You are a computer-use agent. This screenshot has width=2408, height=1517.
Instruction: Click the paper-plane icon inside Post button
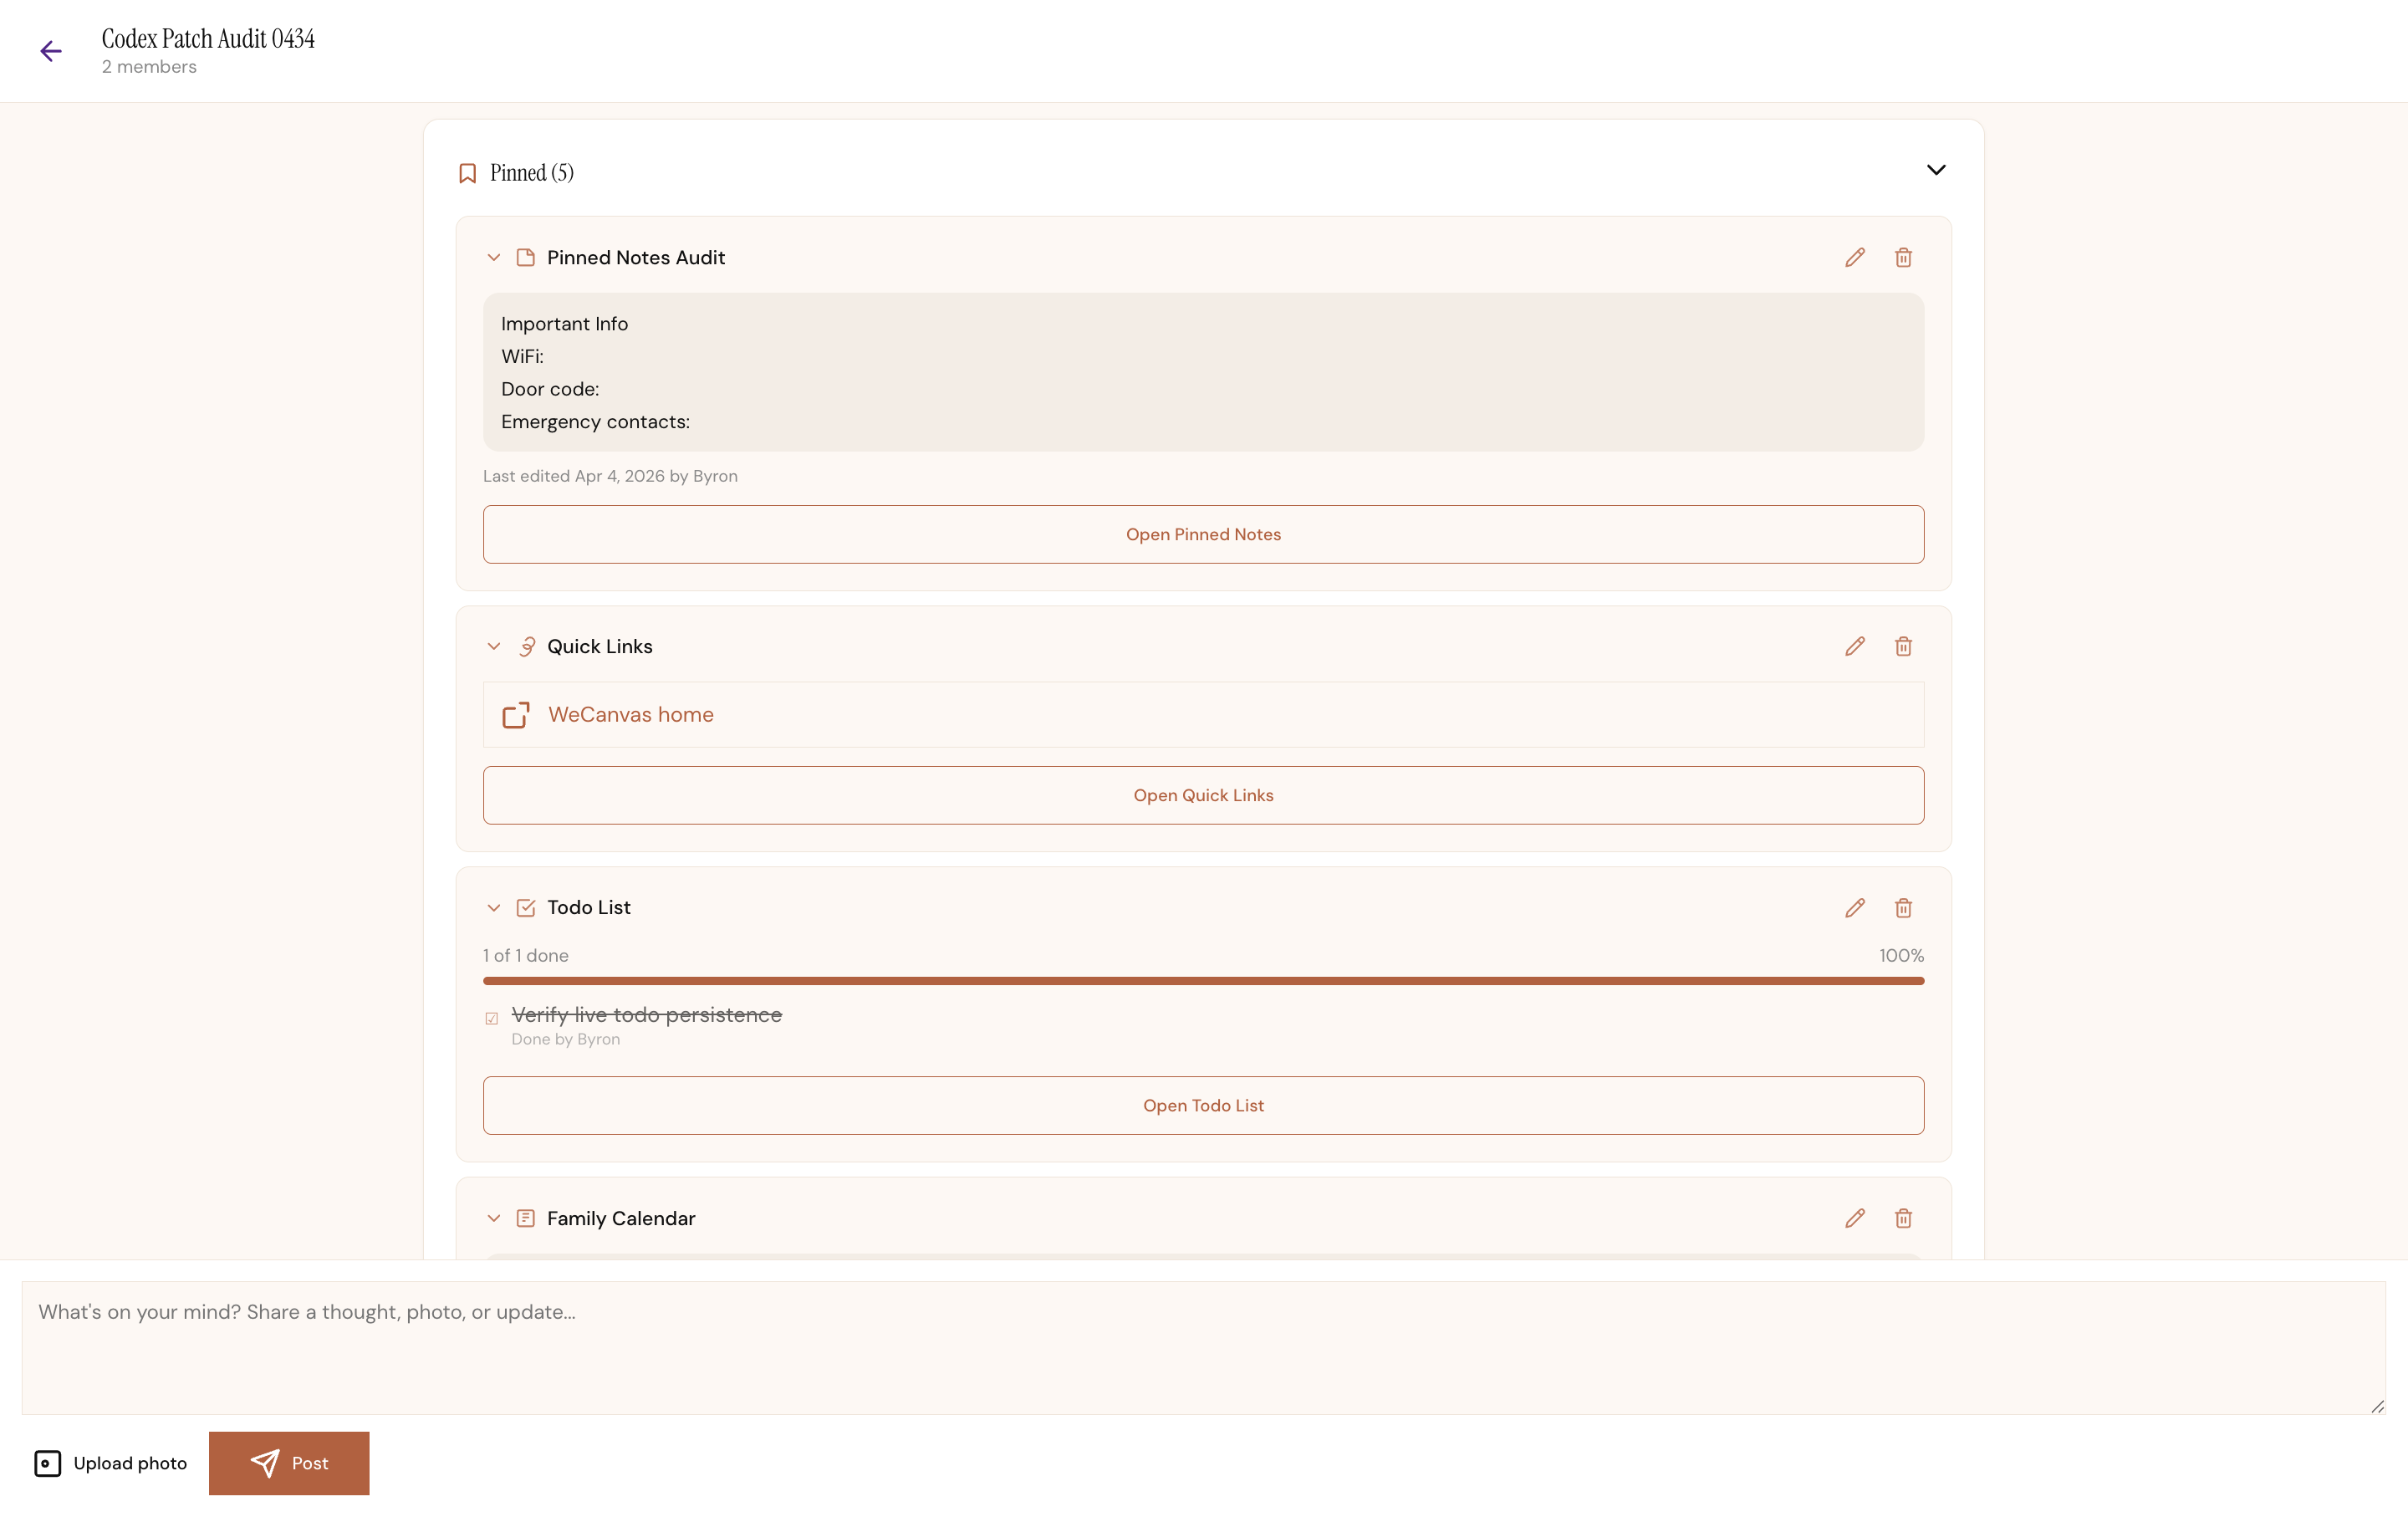point(264,1462)
